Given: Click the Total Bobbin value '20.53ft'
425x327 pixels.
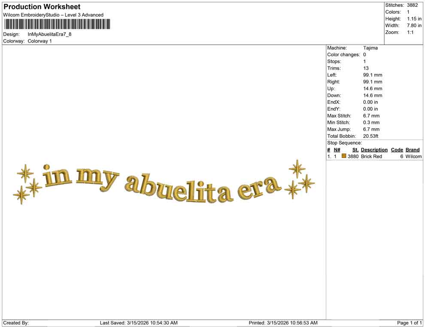Looking at the screenshot, I should coord(370,136).
